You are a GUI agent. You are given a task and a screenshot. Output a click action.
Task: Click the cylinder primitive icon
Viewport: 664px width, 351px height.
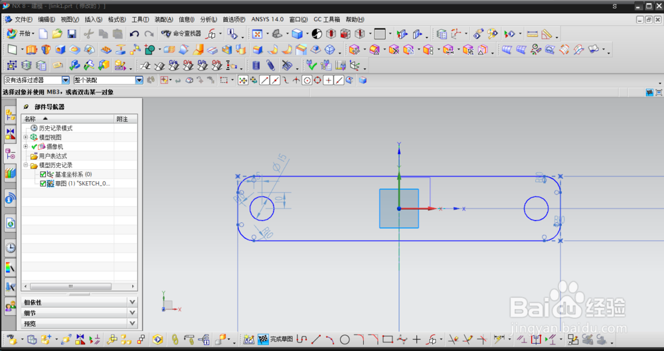tap(256, 65)
